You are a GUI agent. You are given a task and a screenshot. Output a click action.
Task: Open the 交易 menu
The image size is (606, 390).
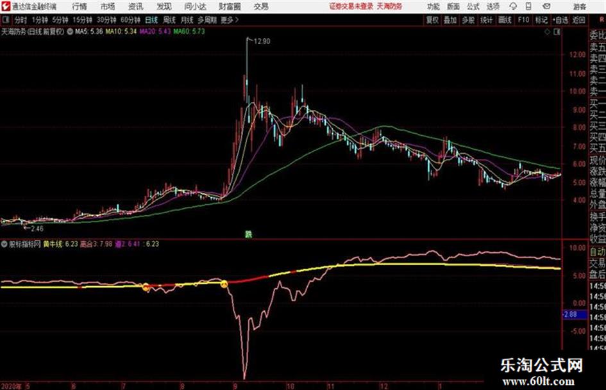[261, 6]
